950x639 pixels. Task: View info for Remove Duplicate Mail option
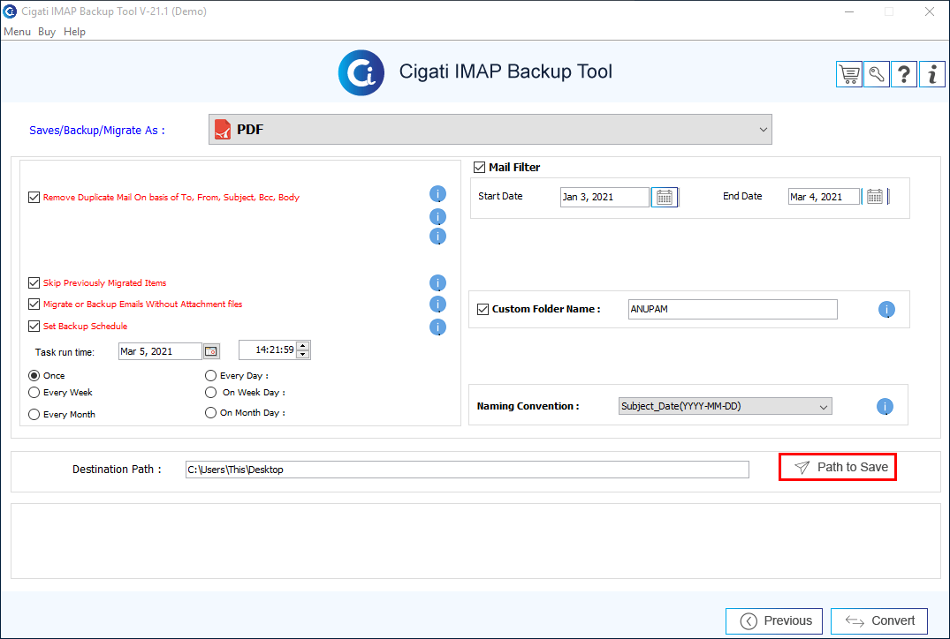point(437,193)
